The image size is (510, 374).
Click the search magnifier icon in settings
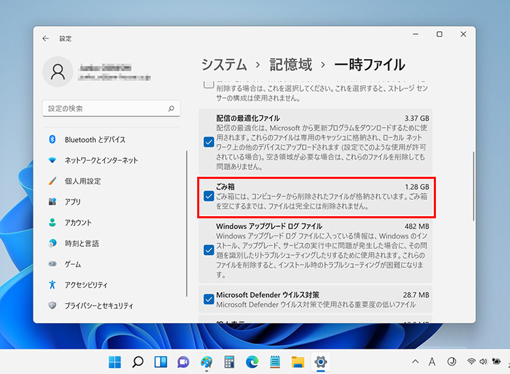[173, 109]
